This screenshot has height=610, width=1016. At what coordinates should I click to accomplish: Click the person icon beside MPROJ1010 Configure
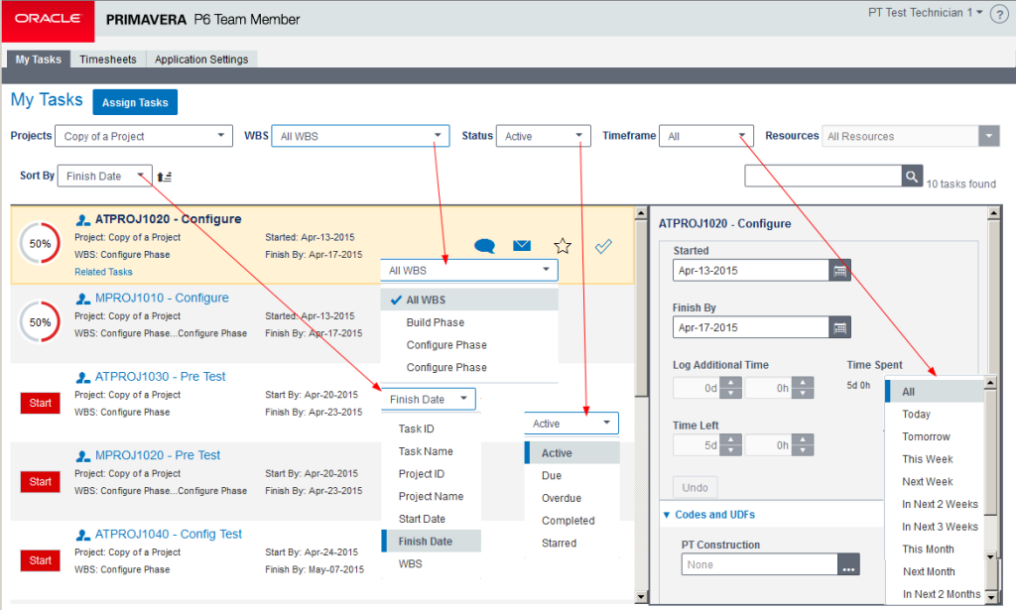pyautogui.click(x=83, y=299)
